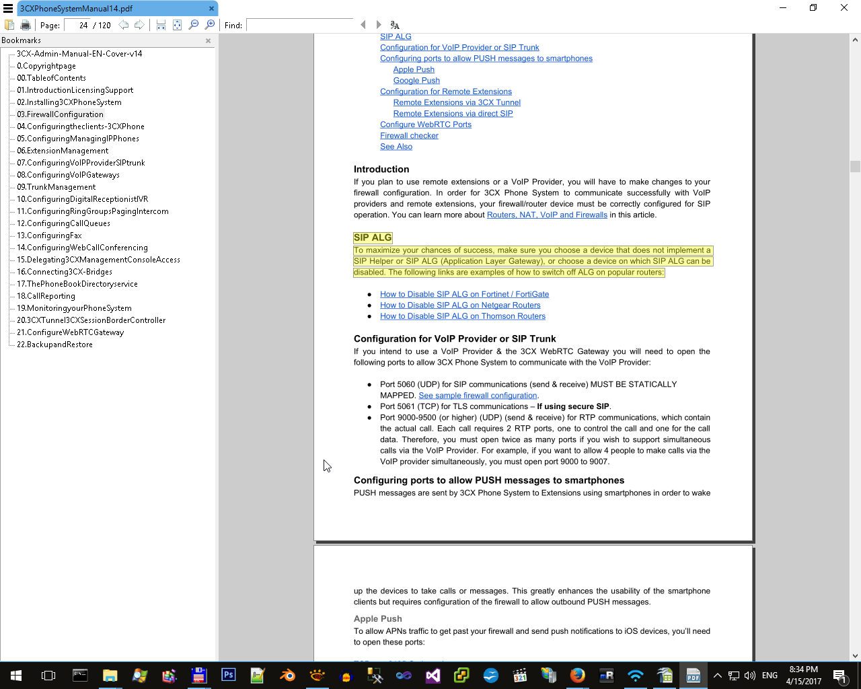Open How to Disable SIP ALG on Netgear Routers
Screen dimensions: 861x689
tap(460, 305)
